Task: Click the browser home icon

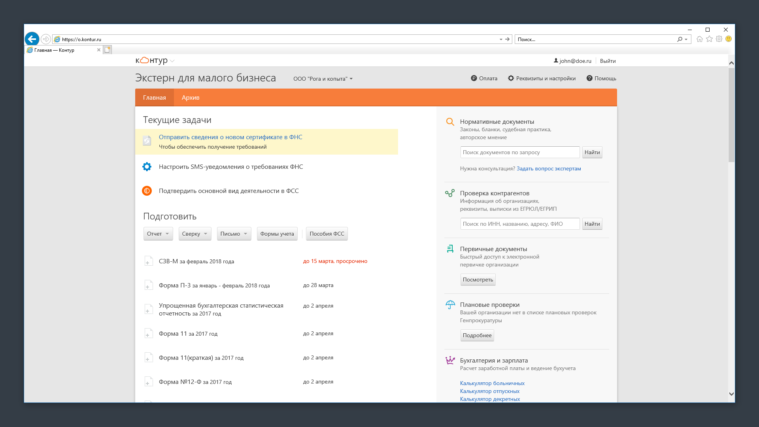Action: tap(699, 39)
